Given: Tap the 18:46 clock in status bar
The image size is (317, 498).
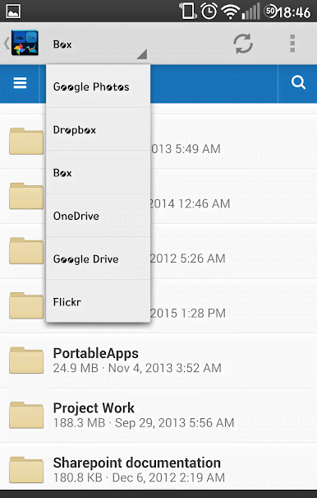Looking at the screenshot, I should (295, 12).
